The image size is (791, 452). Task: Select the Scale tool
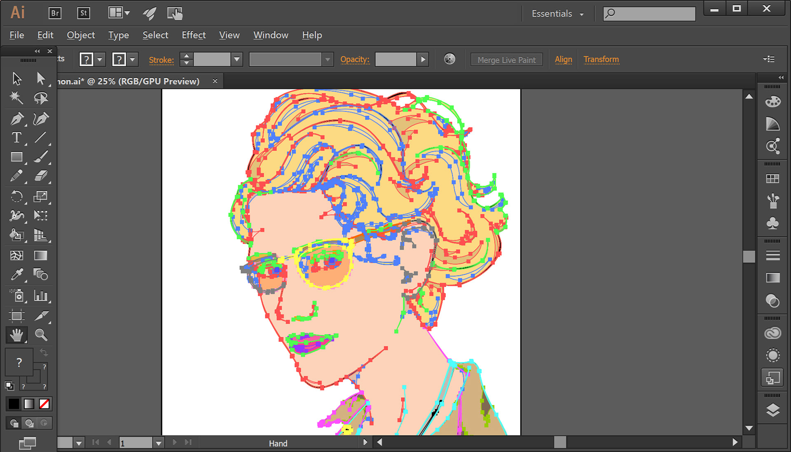pos(41,196)
